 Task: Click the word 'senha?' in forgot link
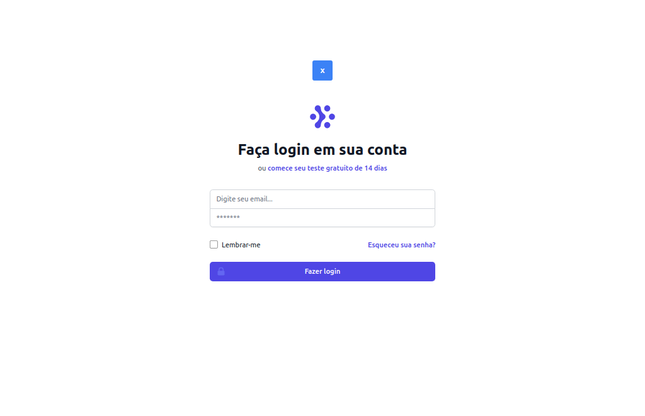tap(424, 245)
